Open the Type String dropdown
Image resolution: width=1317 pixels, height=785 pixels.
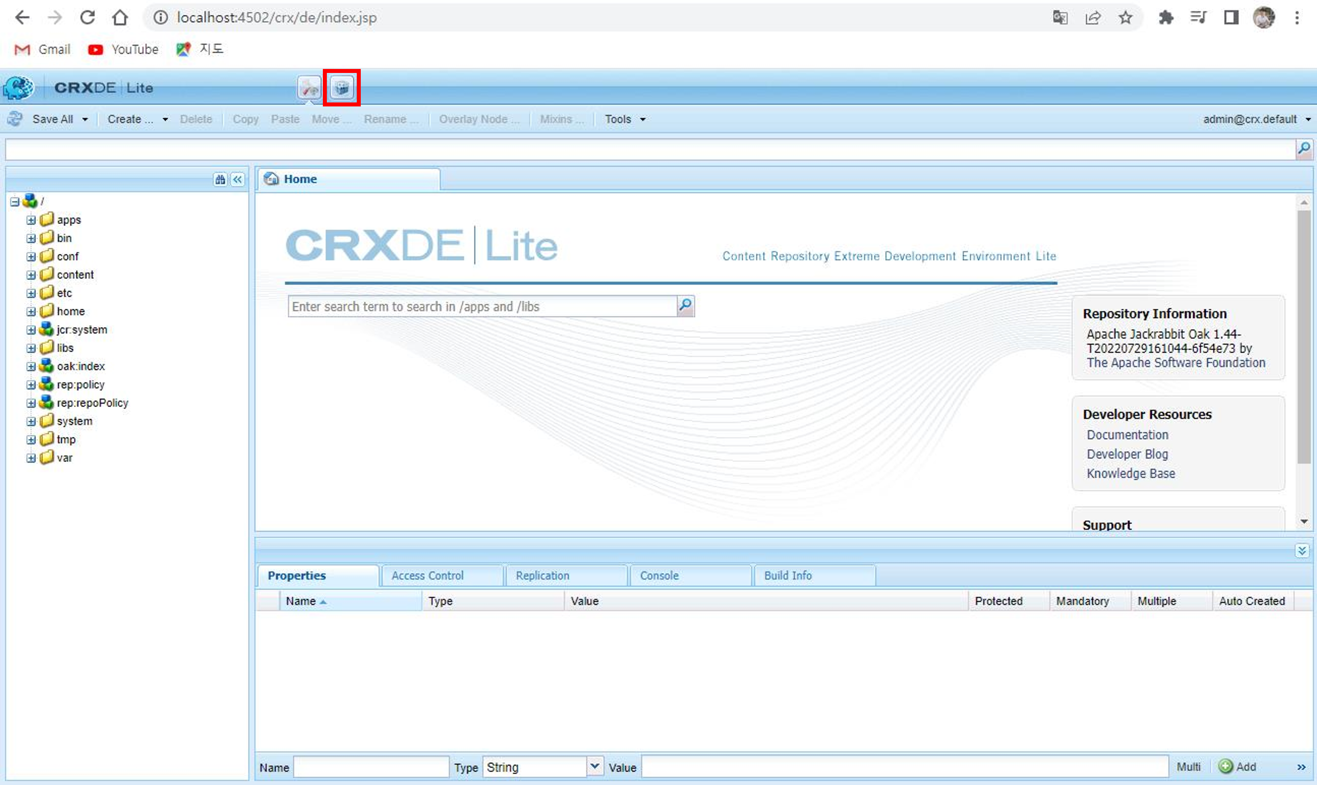(x=595, y=767)
